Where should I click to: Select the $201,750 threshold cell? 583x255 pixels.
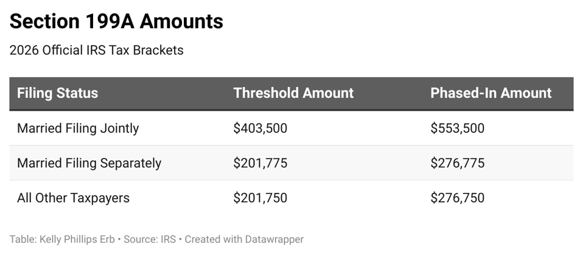pyautogui.click(x=260, y=198)
